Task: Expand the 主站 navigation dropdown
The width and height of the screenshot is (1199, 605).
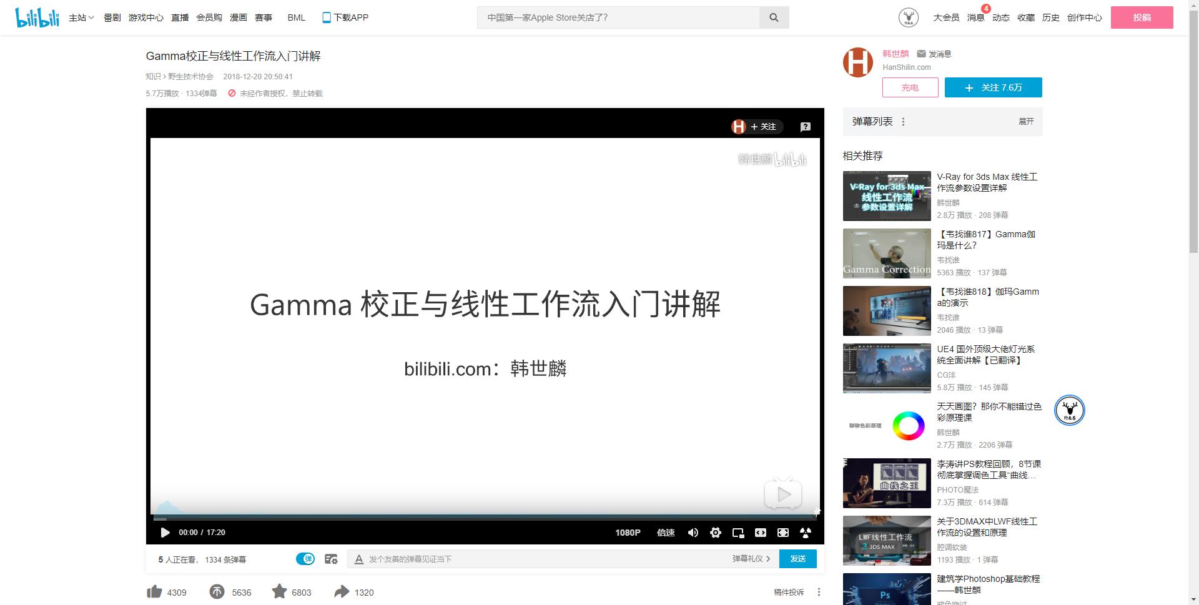Action: [79, 17]
